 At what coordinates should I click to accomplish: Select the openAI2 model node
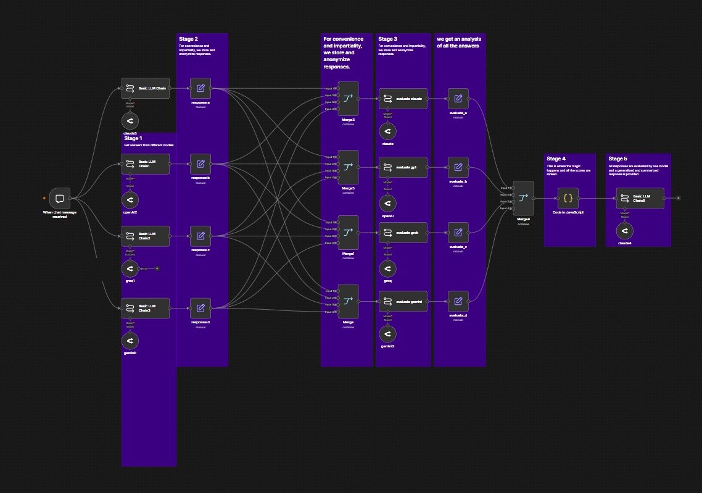(x=130, y=200)
